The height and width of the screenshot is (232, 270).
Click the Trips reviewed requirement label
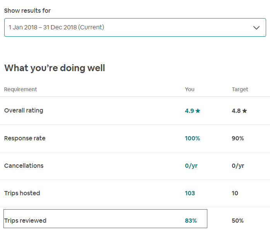pos(25,220)
